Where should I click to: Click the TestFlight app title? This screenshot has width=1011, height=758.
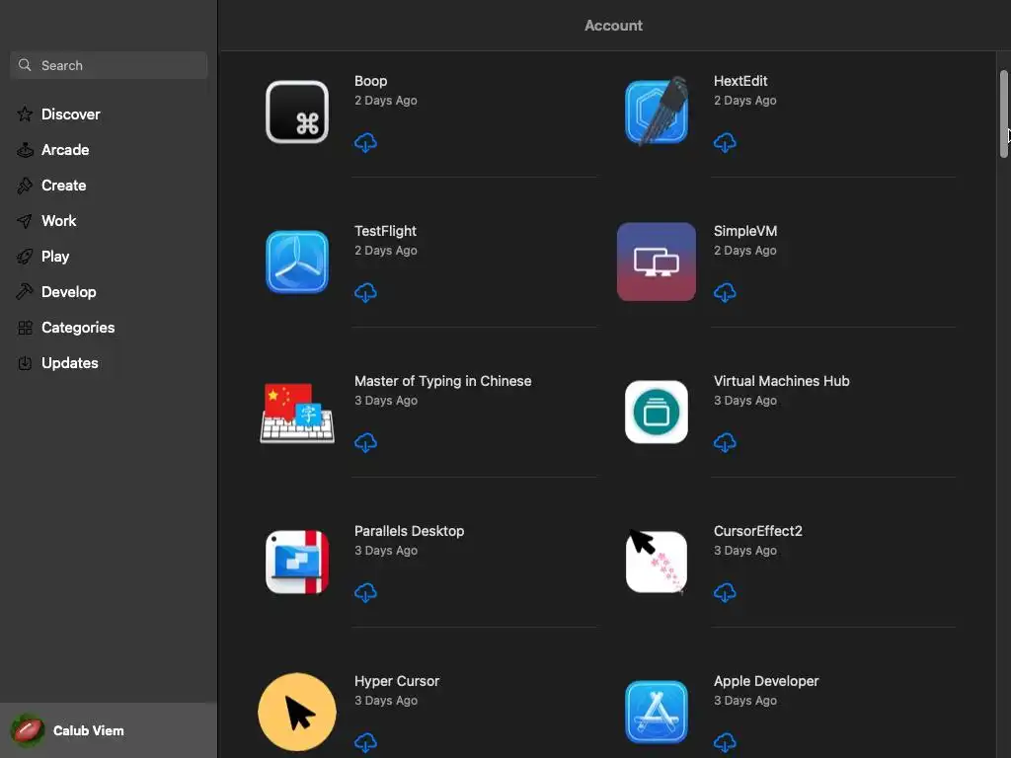(386, 231)
